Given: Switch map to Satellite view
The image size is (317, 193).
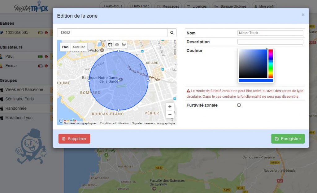Looking at the screenshot, I should [79, 47].
